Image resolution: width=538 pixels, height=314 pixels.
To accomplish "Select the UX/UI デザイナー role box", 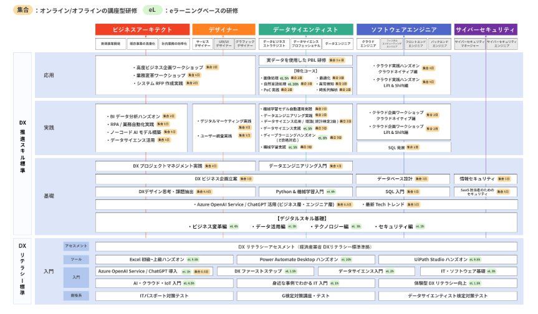I will click(x=224, y=44).
